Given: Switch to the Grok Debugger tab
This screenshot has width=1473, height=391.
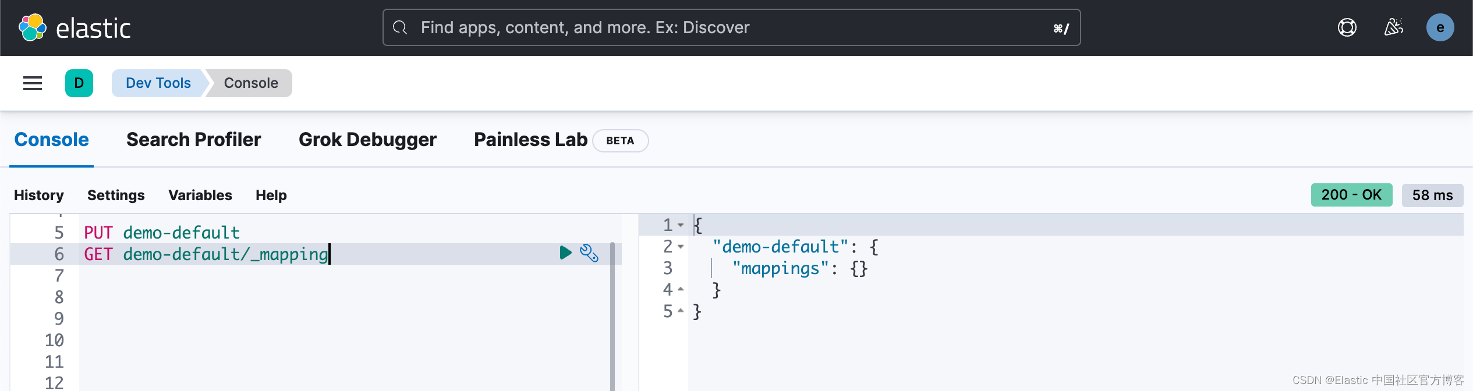Looking at the screenshot, I should 367,140.
